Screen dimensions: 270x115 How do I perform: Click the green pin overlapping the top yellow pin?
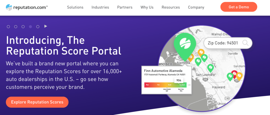point(204,58)
